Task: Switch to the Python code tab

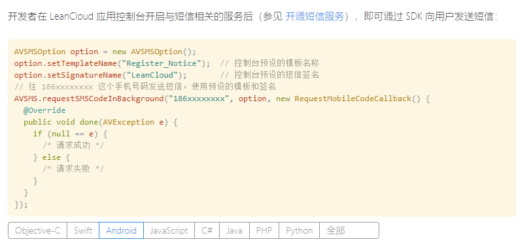Action: (299, 230)
